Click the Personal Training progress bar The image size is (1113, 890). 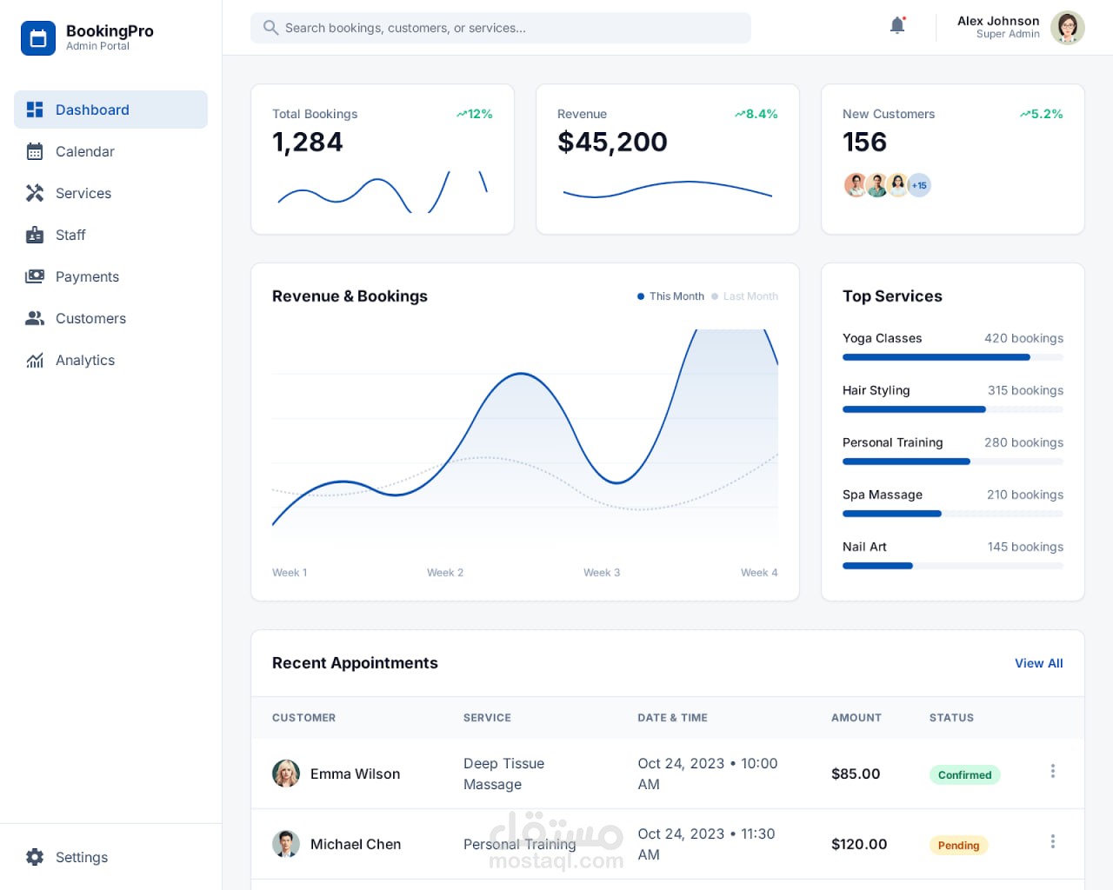[x=953, y=462]
